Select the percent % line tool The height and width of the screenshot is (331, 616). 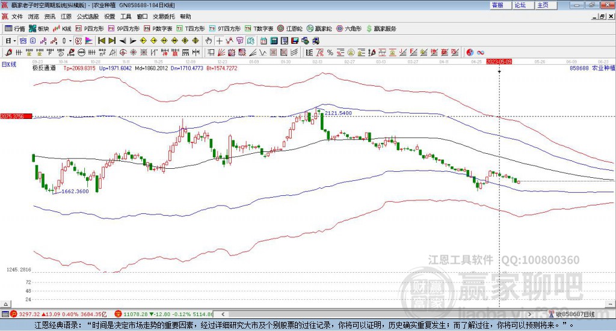[330, 52]
